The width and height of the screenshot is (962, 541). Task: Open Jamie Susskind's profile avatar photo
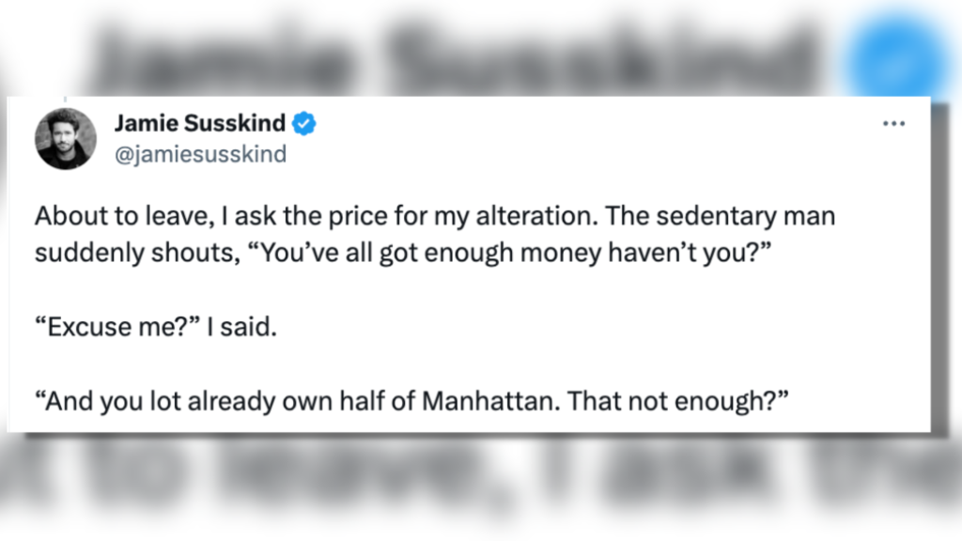tap(66, 139)
